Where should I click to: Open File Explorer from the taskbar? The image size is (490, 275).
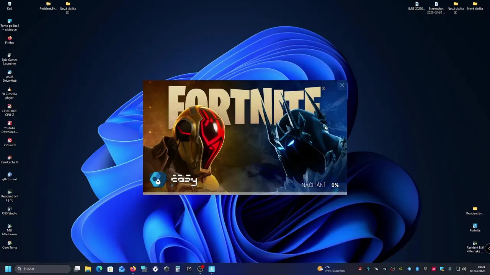[x=88, y=269]
